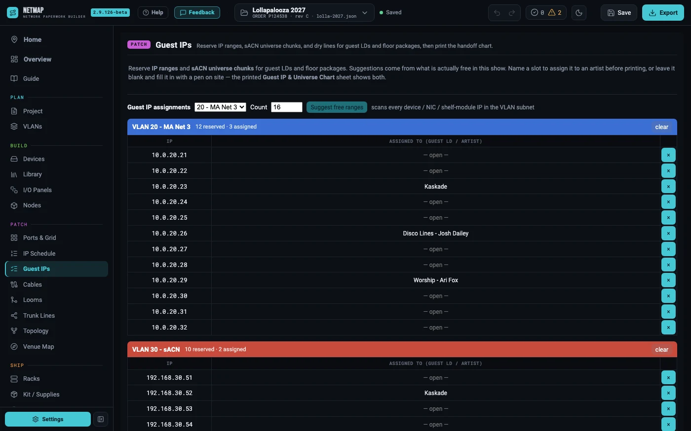
Task: Open the Library page
Action: pyautogui.click(x=56, y=174)
